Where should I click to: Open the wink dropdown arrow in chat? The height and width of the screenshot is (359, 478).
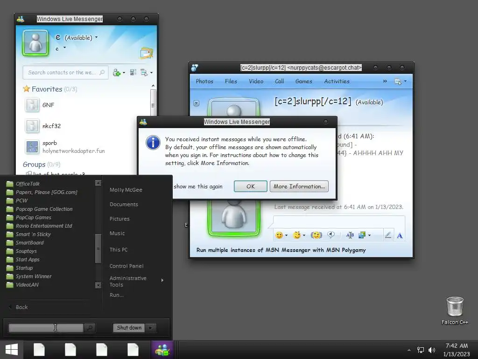click(304, 236)
